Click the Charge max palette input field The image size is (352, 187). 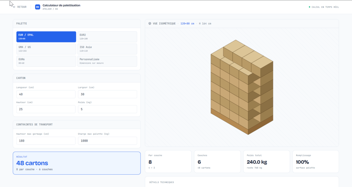pos(108,141)
